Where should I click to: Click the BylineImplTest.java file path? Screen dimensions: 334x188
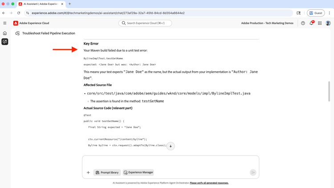(x=169, y=94)
